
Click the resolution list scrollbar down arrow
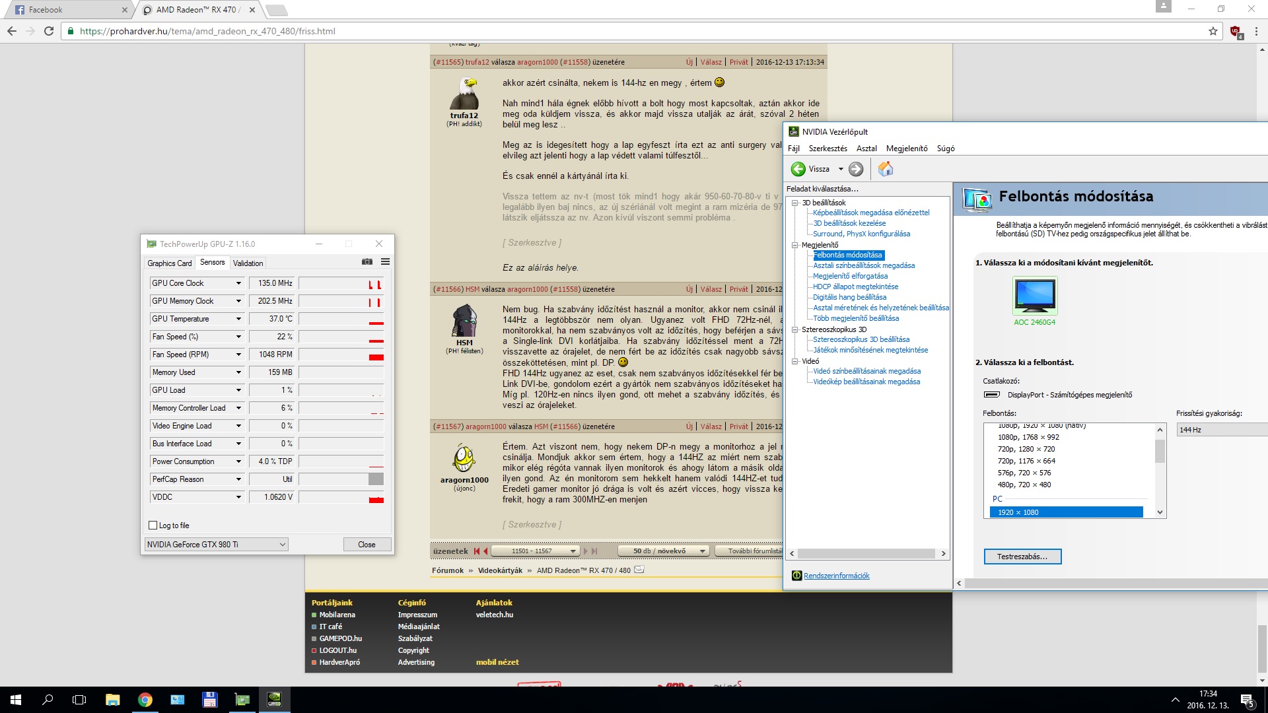coord(1160,512)
